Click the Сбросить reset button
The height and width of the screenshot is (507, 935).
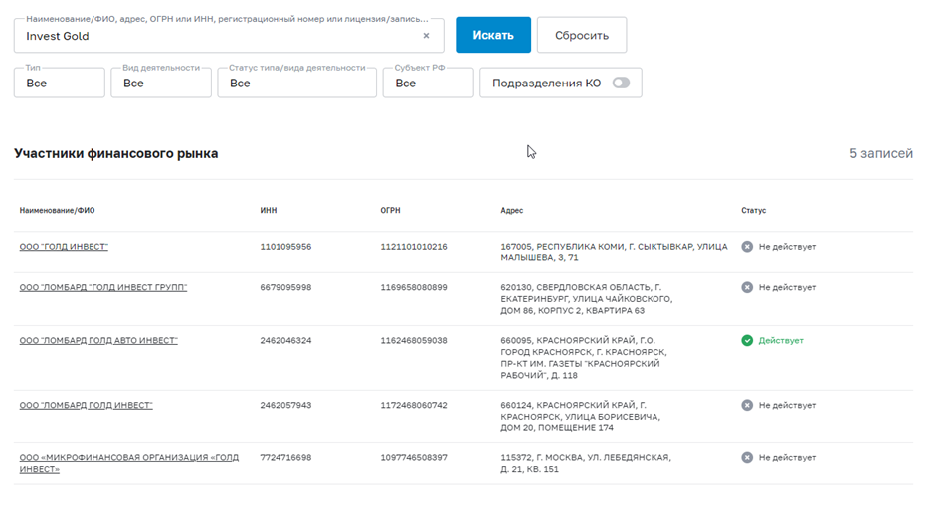582,35
